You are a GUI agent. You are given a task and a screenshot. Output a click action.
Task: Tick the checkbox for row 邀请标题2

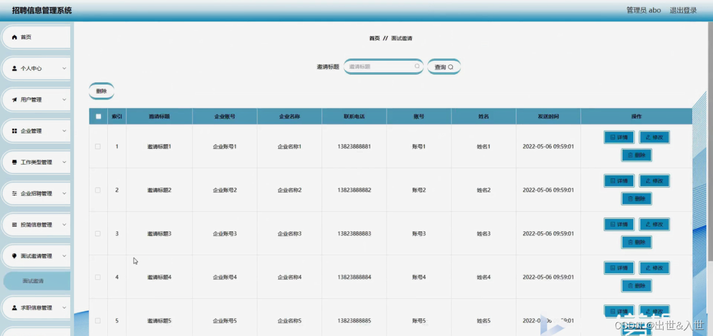tap(98, 190)
